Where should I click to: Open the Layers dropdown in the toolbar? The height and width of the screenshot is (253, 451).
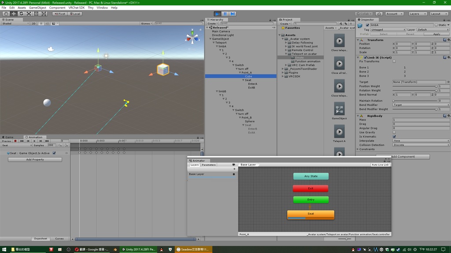[x=418, y=14]
